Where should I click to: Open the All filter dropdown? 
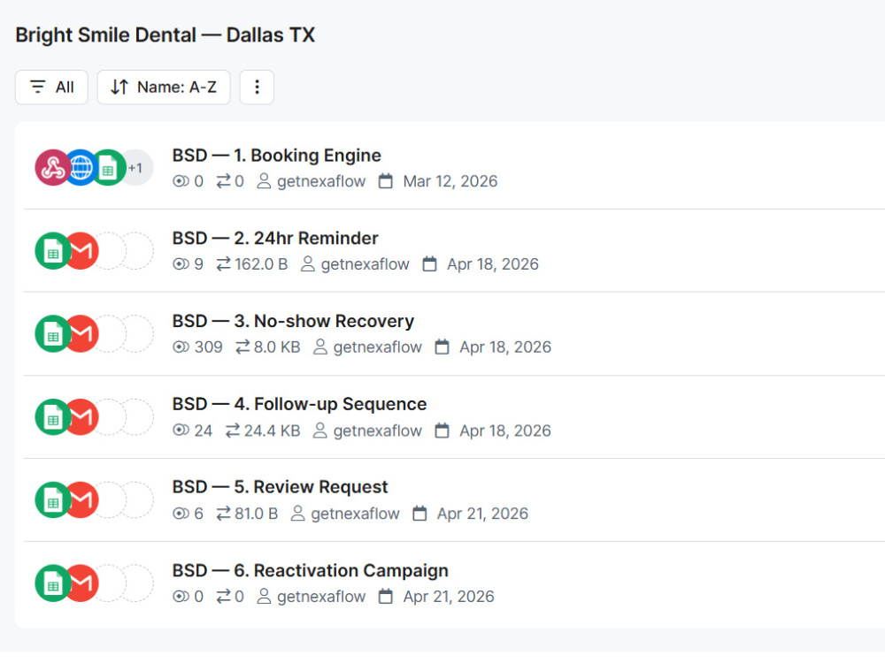tap(51, 88)
